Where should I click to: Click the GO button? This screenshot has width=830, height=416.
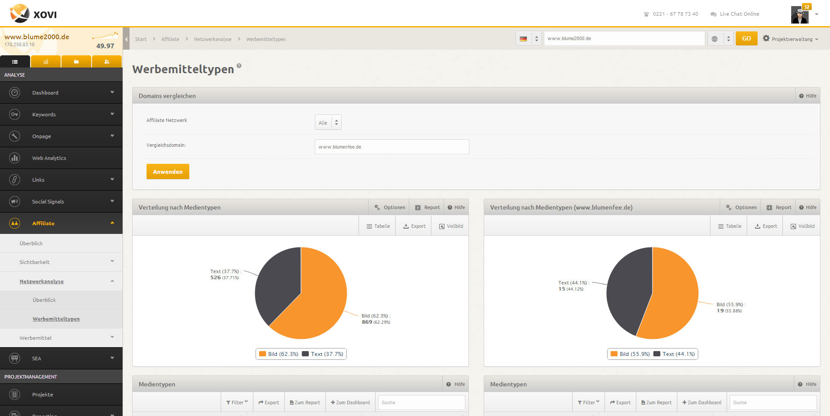(x=746, y=38)
